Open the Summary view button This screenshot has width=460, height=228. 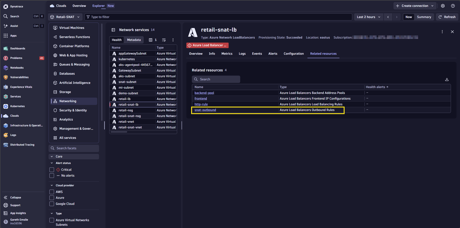click(x=424, y=17)
